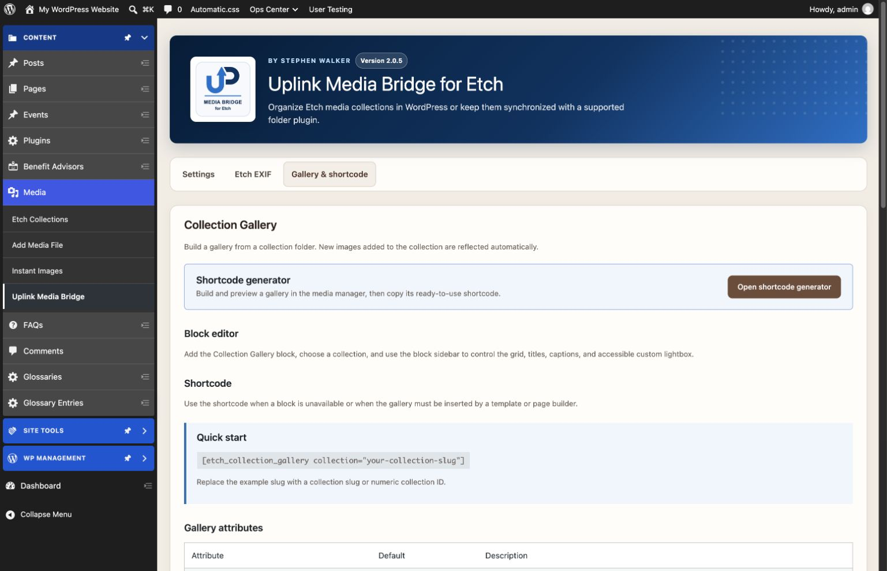Open User Testing in the admin bar

(x=331, y=9)
